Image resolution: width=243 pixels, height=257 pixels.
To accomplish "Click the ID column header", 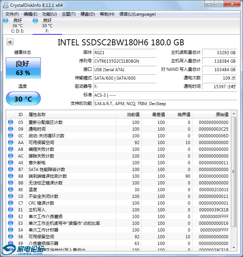I will [x=20, y=115].
